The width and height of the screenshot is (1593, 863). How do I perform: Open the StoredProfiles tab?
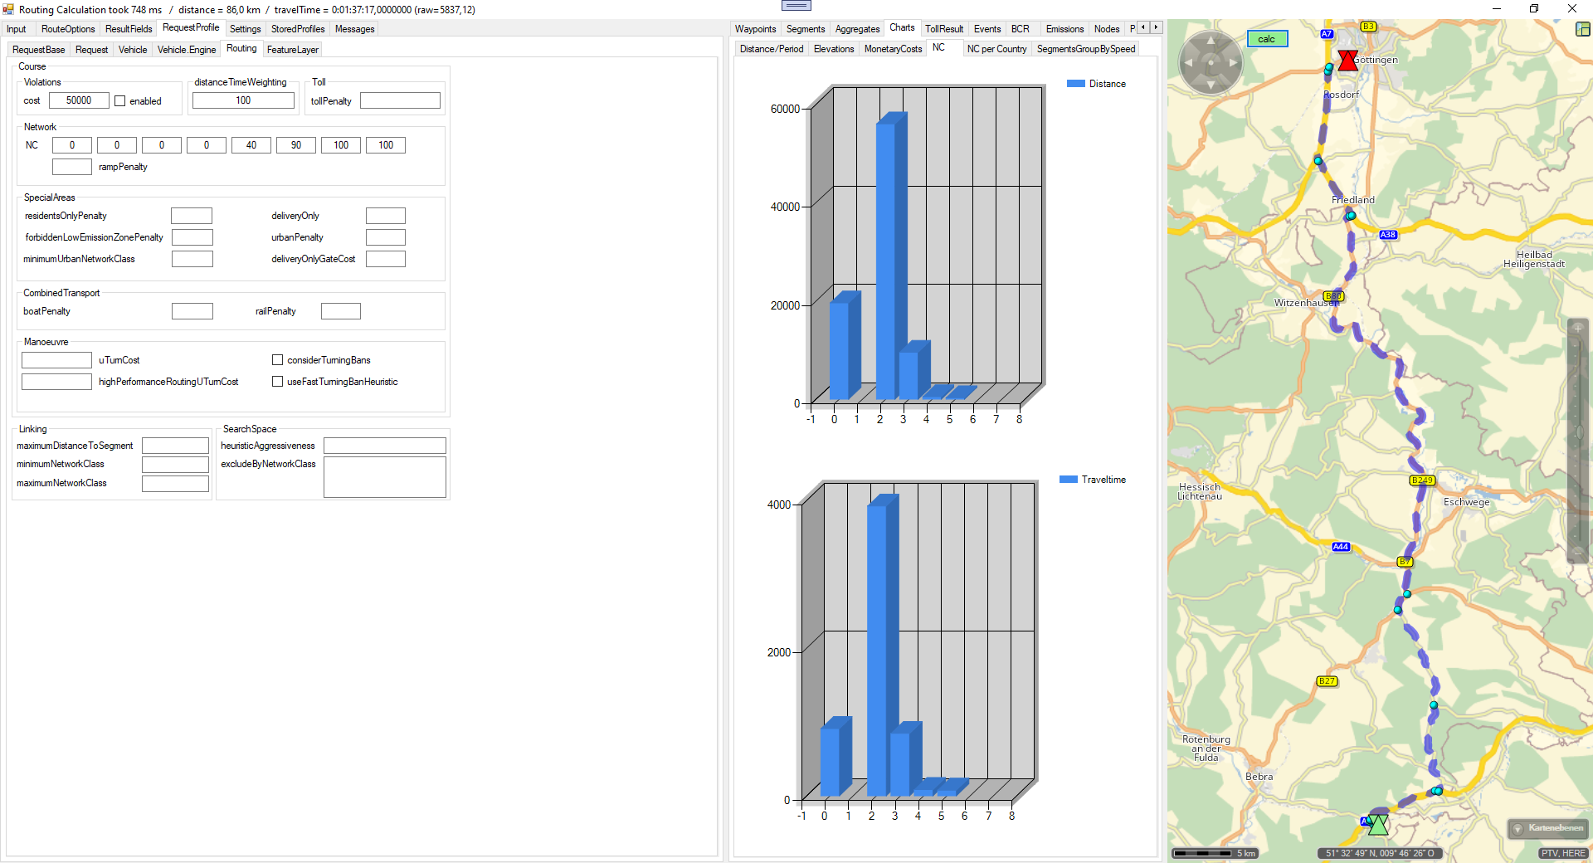297,29
